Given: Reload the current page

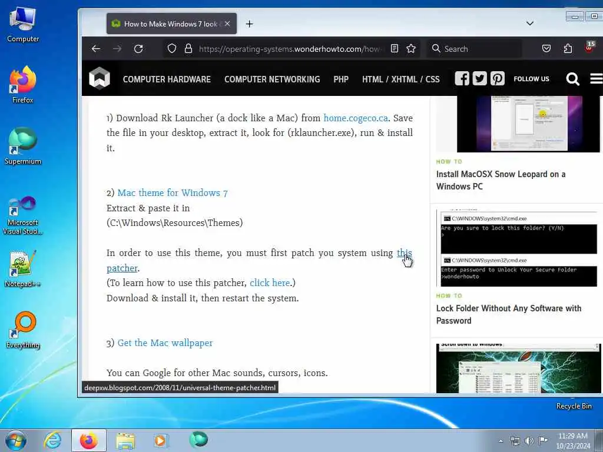Looking at the screenshot, I should pos(138,49).
